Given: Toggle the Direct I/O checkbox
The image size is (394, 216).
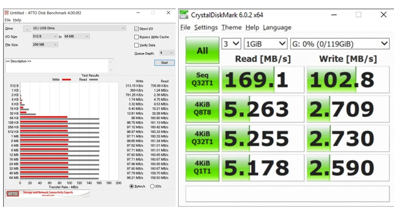Looking at the screenshot, I should pyautogui.click(x=136, y=29).
